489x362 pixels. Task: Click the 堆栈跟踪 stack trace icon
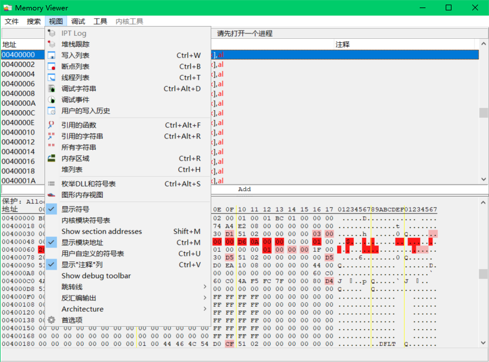(52, 44)
